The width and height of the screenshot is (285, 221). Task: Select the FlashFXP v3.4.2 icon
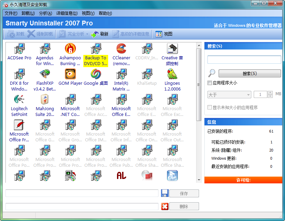tap(45, 74)
